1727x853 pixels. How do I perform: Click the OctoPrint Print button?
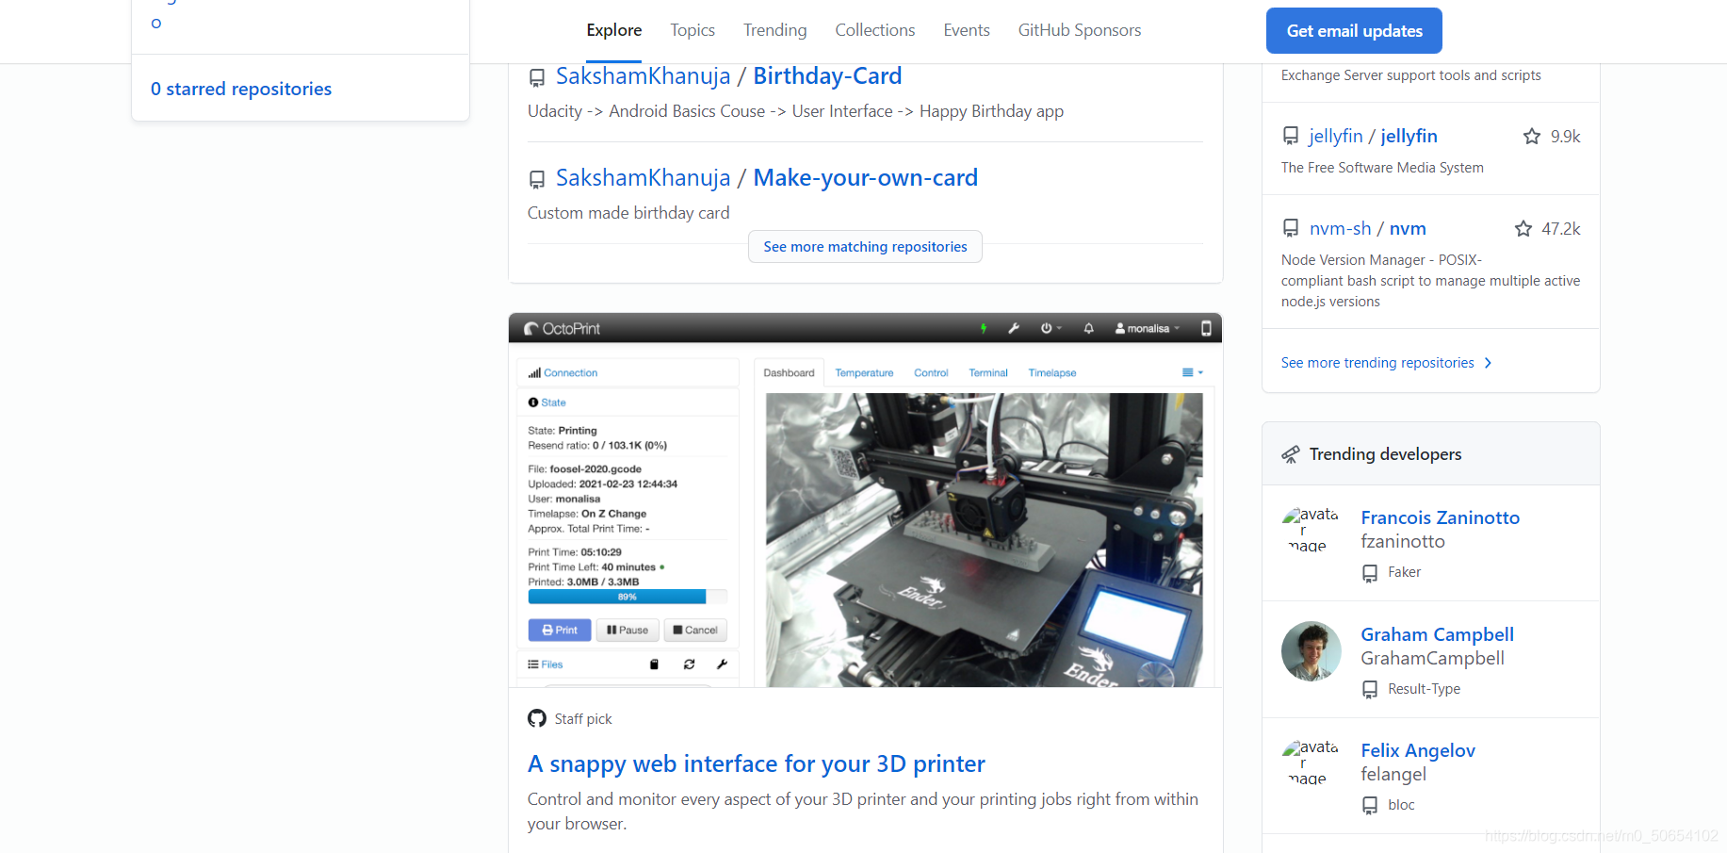tap(560, 630)
